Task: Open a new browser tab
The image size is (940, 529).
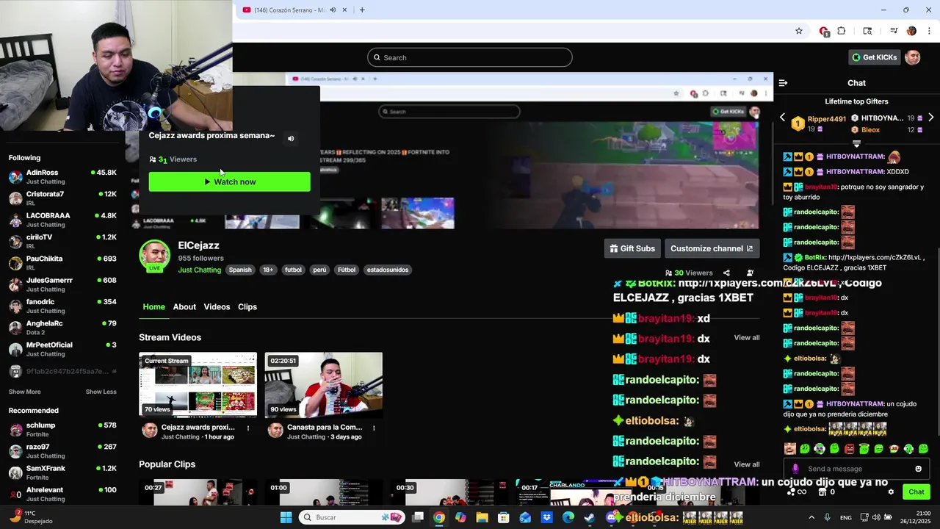Action: pyautogui.click(x=362, y=10)
